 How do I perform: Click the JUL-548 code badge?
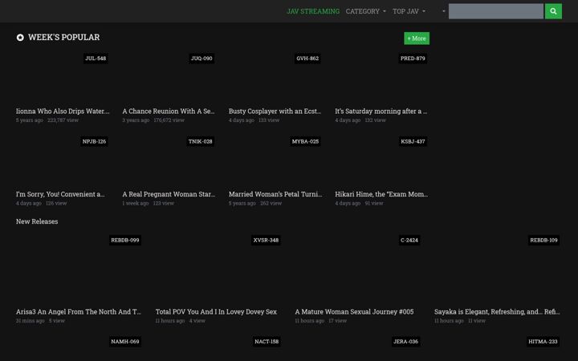click(96, 59)
